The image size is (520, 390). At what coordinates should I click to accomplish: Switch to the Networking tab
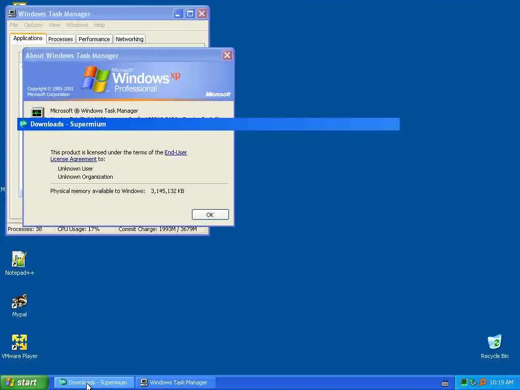tap(129, 39)
